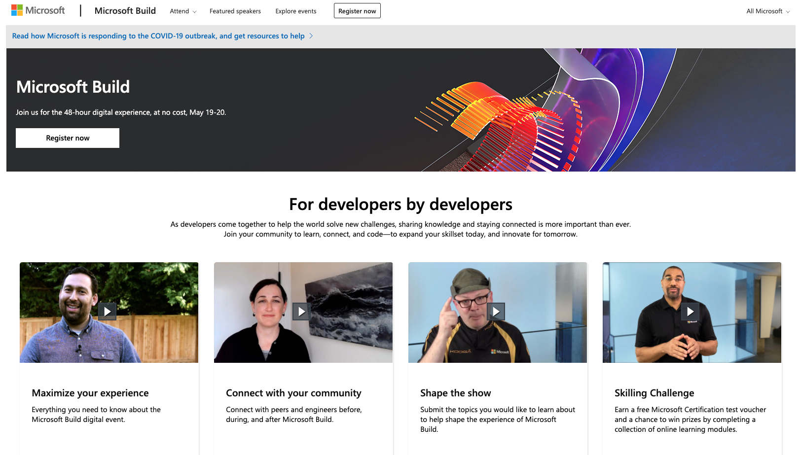Click the arrow on the COVID-19 banner
This screenshot has height=455, width=801.
click(311, 35)
